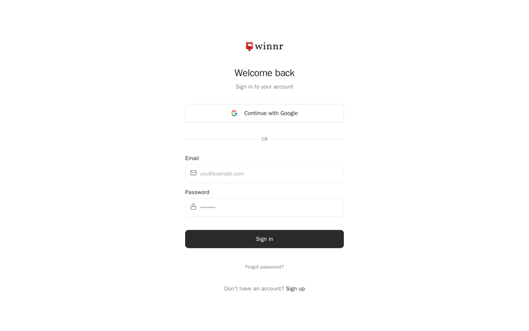Focus the Password input field
Image resolution: width=529 pixels, height=331 pixels.
(264, 208)
